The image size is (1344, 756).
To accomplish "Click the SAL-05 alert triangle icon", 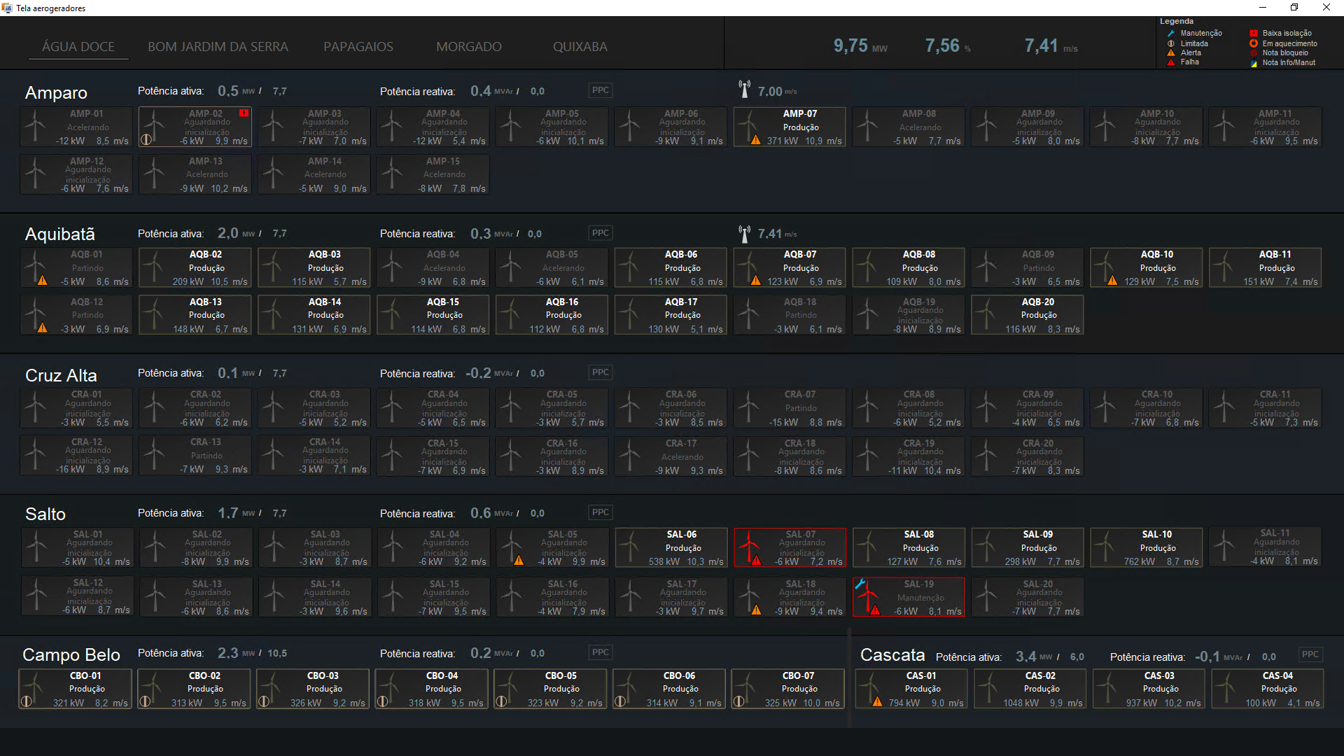I will (x=519, y=561).
